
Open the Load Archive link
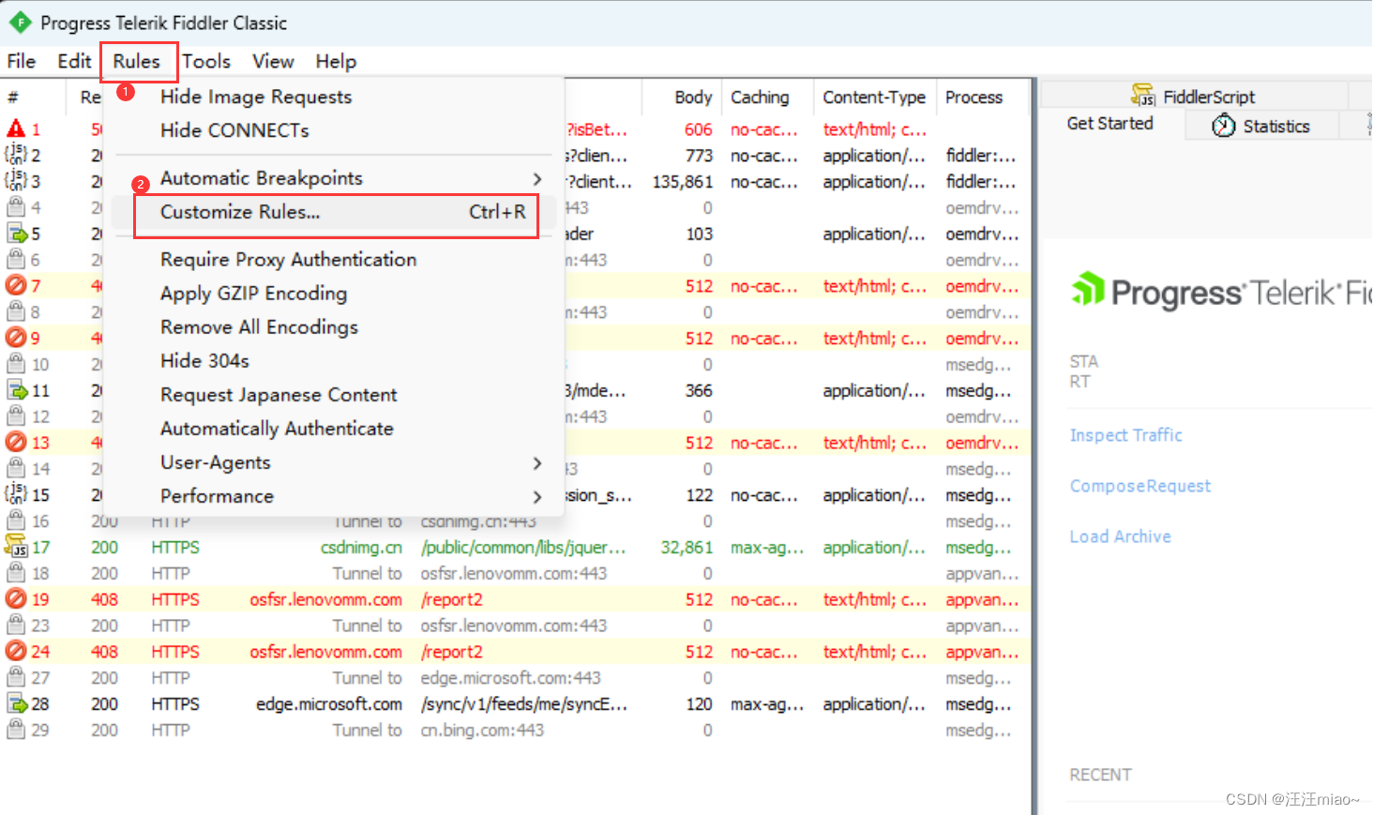(1121, 536)
